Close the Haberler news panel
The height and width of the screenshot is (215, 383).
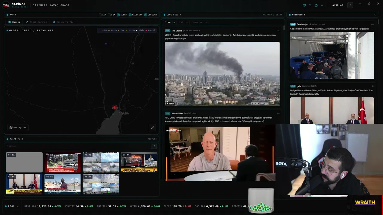(375, 15)
